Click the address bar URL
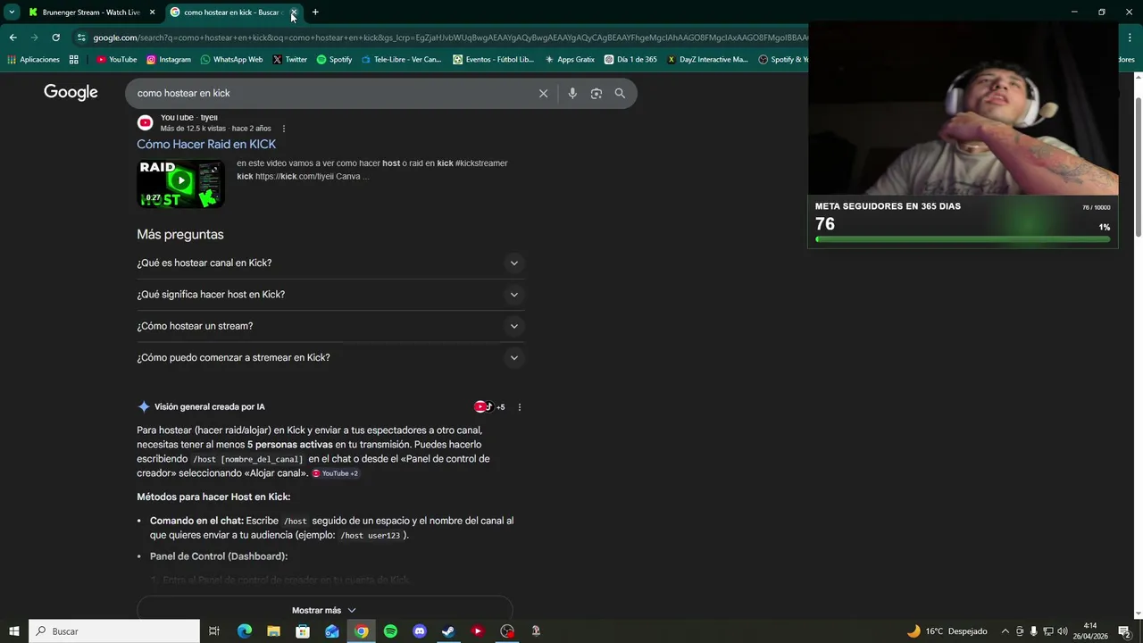Image resolution: width=1143 pixels, height=643 pixels. 449,38
